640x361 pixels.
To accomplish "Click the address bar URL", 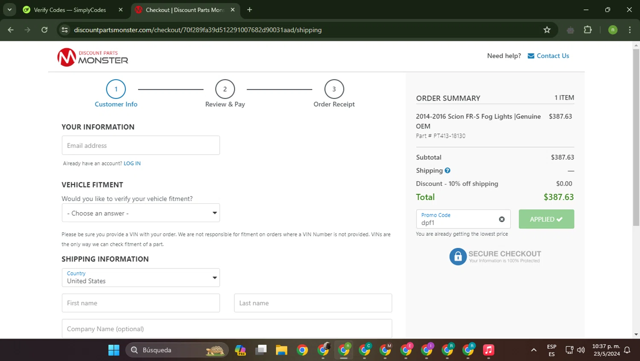I will click(x=198, y=30).
